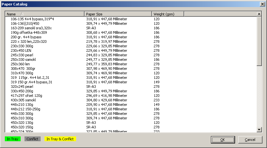Select paper '245x330 pearl'
Viewport: 267px width, 148px height.
(x=22, y=55)
